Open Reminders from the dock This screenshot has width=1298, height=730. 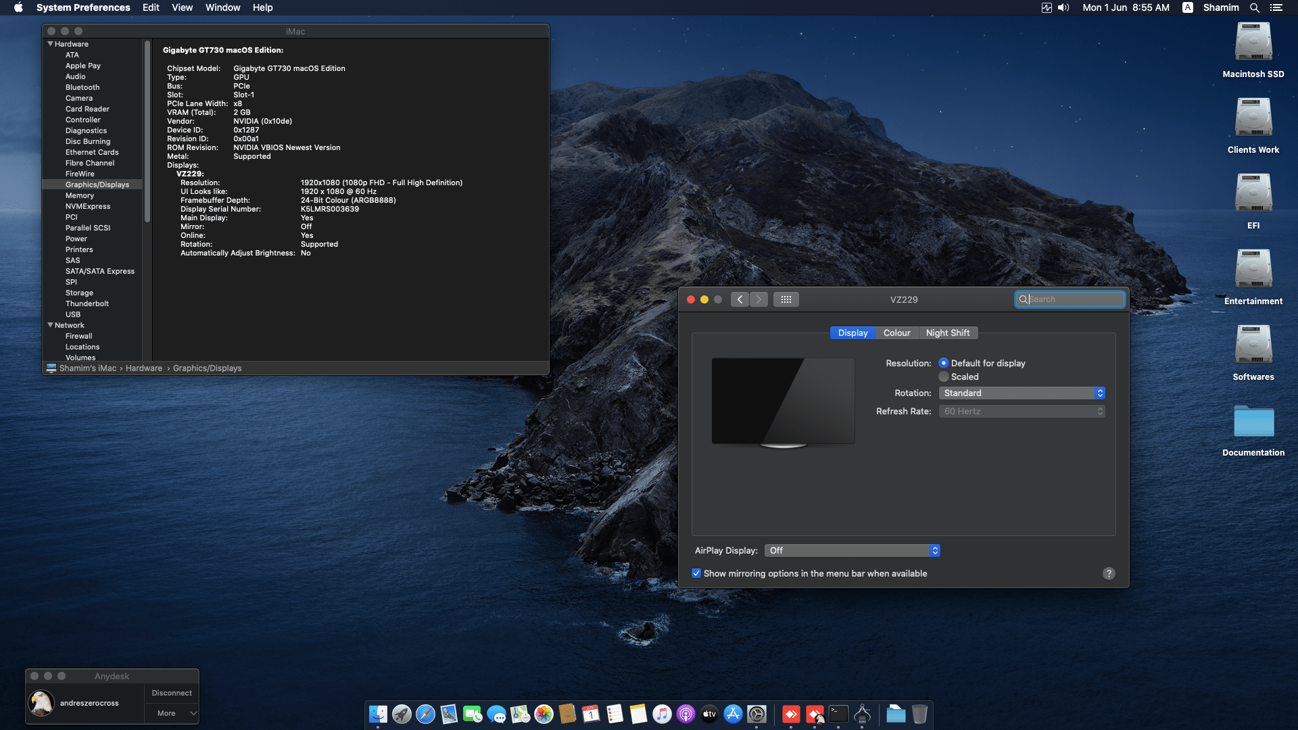[x=615, y=714]
